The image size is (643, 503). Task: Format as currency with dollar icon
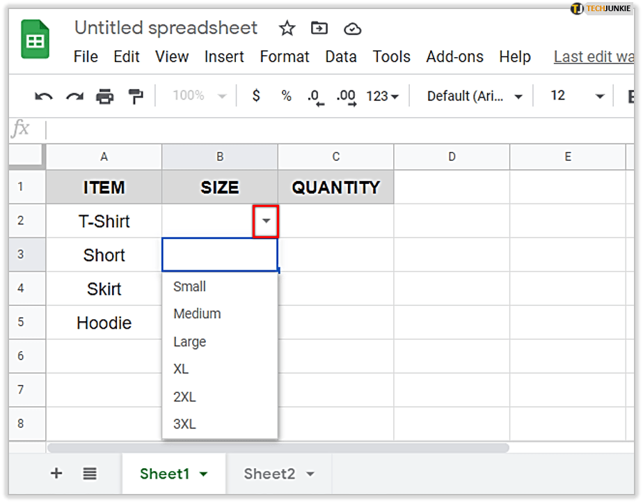tap(256, 96)
